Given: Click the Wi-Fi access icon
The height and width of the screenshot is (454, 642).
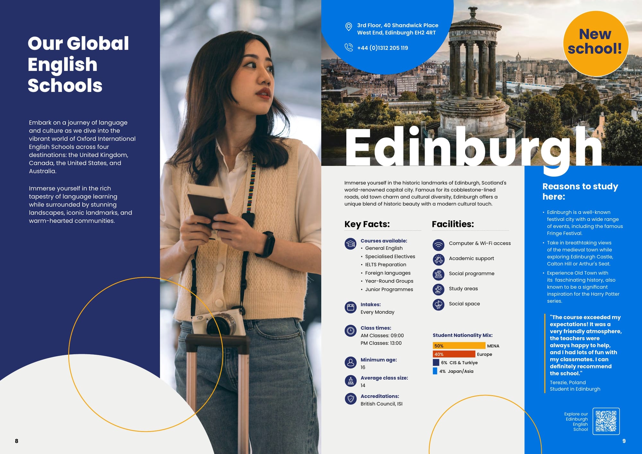Looking at the screenshot, I should 438,245.
